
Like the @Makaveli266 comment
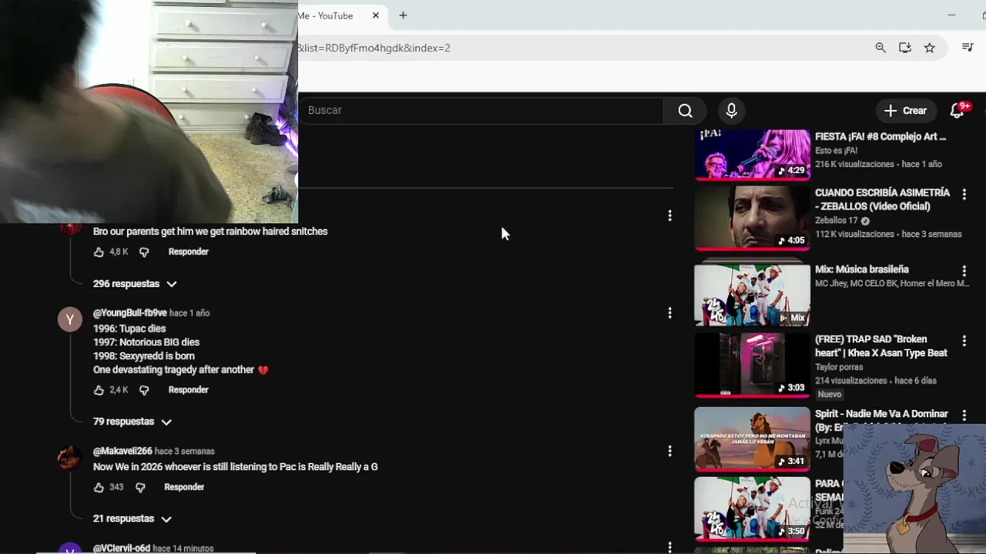coord(99,487)
